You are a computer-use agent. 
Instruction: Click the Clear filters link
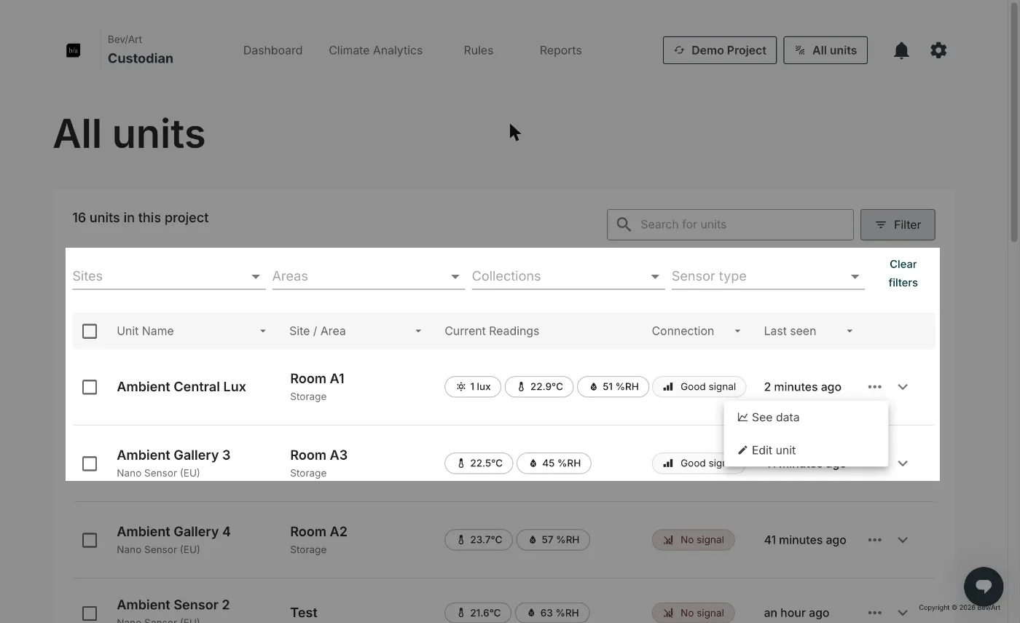pyautogui.click(x=903, y=273)
